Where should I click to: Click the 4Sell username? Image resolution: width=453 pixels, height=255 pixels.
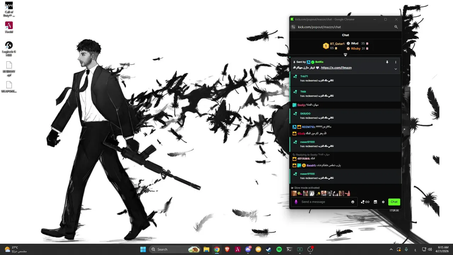pyautogui.click(x=300, y=134)
